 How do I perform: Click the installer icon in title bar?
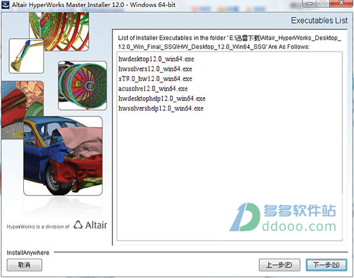[x=5, y=5]
